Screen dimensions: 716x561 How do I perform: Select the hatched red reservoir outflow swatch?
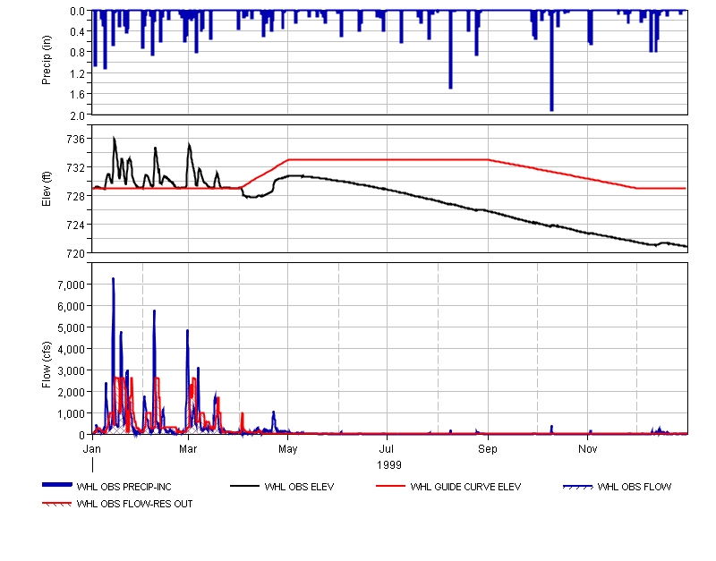coord(57,504)
